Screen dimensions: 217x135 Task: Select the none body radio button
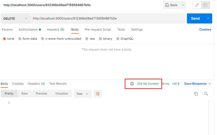(x=4, y=39)
